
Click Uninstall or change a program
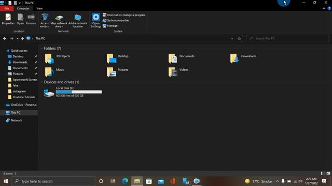[124, 15]
